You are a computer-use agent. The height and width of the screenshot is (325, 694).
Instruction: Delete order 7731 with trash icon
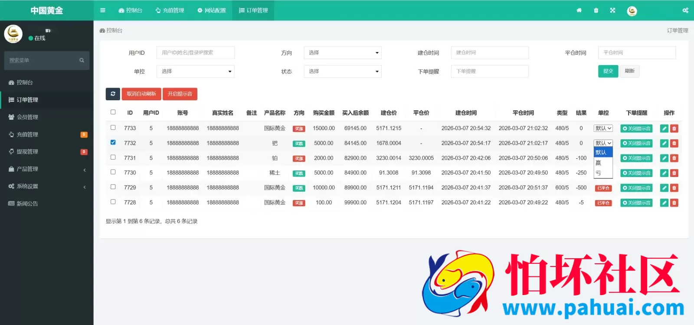[674, 158]
